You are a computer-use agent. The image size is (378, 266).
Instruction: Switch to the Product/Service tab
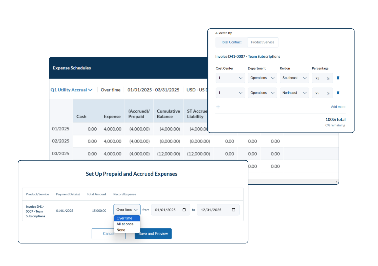click(263, 42)
